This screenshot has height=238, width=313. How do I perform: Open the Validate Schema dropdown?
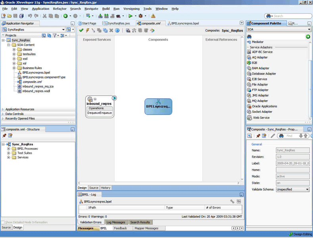(x=307, y=189)
